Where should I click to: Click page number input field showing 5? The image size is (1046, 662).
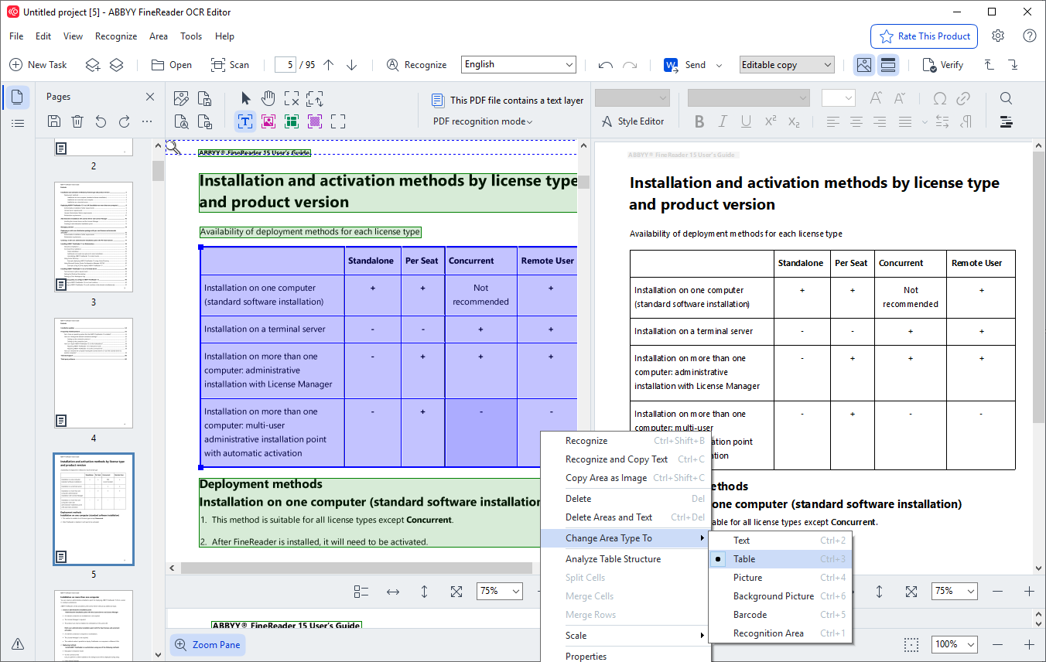pos(285,65)
